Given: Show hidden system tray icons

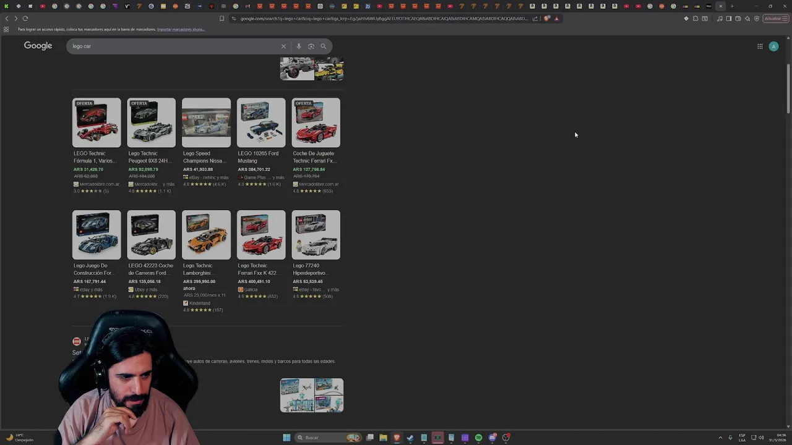Looking at the screenshot, I should [720, 438].
